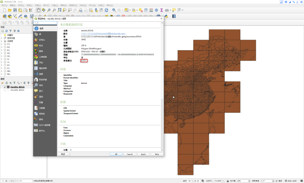Open the Variables epsilon tab icon
304x183 pixels.
pos(36,102)
